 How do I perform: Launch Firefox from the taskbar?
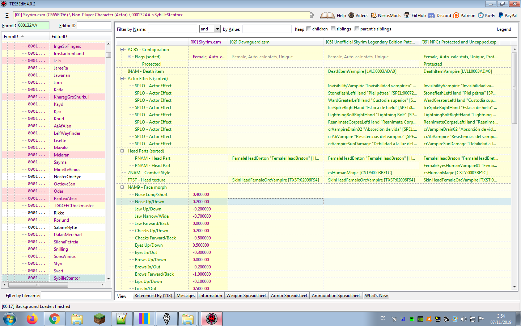click(32, 319)
